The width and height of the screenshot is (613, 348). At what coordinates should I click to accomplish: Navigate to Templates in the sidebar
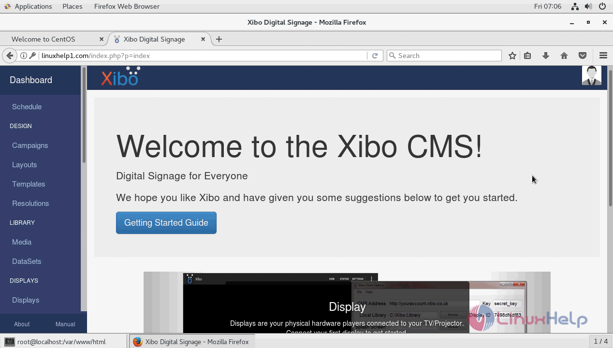(29, 184)
